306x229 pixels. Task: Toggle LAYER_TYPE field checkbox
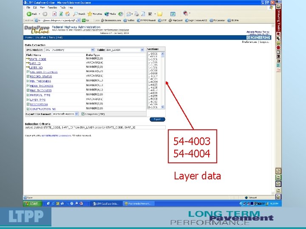(28, 100)
